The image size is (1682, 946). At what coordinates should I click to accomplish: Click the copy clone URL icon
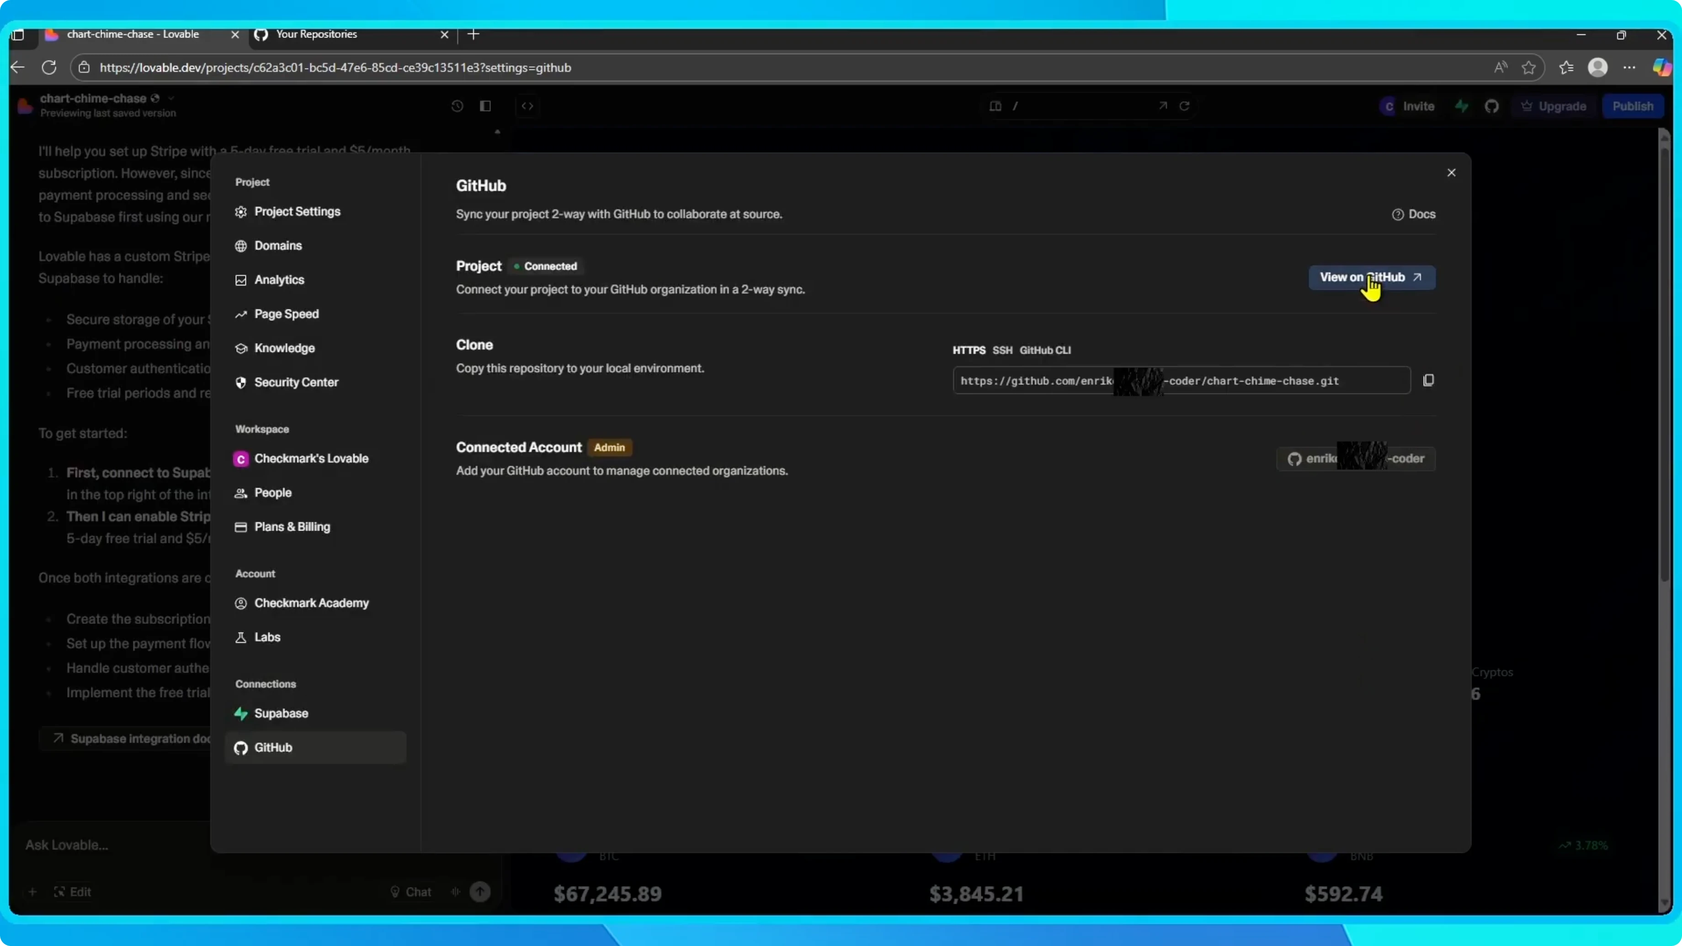pos(1428,380)
